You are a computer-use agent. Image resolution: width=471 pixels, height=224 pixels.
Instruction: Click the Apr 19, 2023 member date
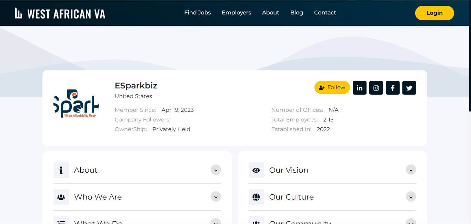point(178,110)
